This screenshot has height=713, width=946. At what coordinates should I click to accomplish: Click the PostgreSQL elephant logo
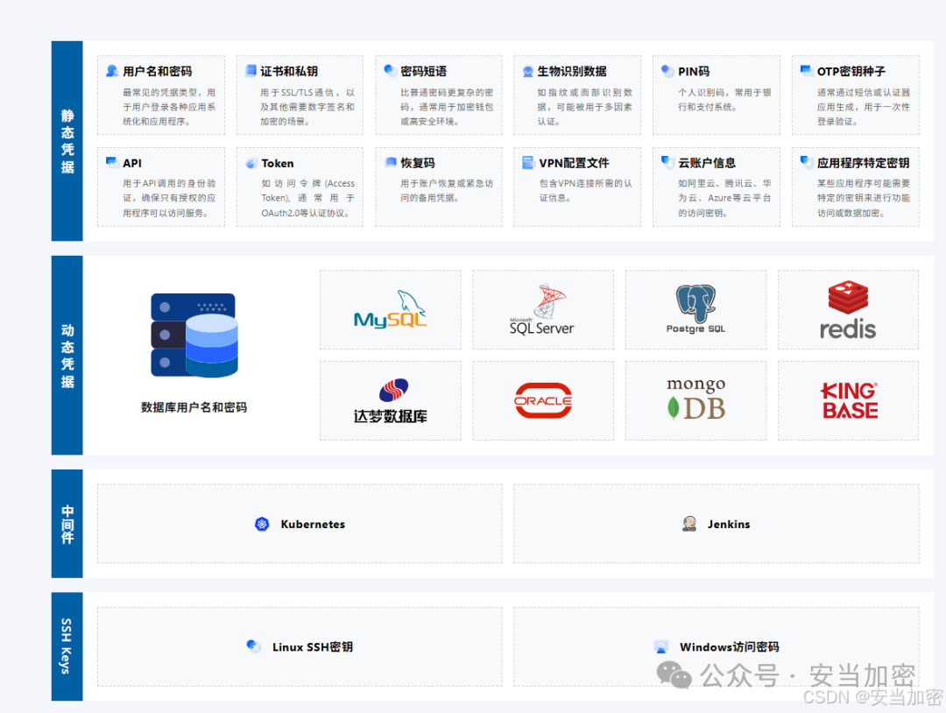[695, 310]
